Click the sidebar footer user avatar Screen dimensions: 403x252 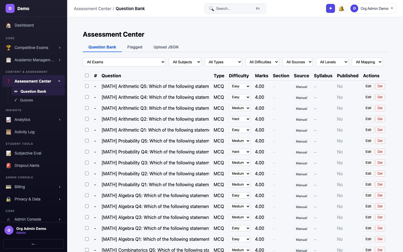click(x=9, y=230)
